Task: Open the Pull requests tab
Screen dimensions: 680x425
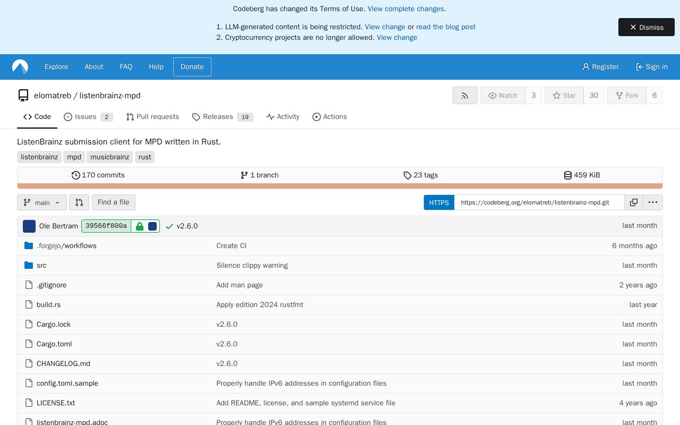Action: (x=152, y=117)
